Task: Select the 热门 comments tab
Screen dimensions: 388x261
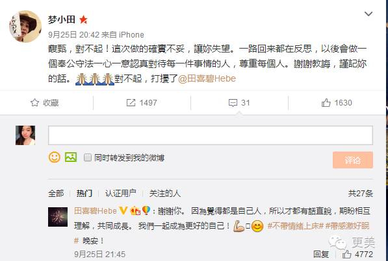Action: pos(84,193)
